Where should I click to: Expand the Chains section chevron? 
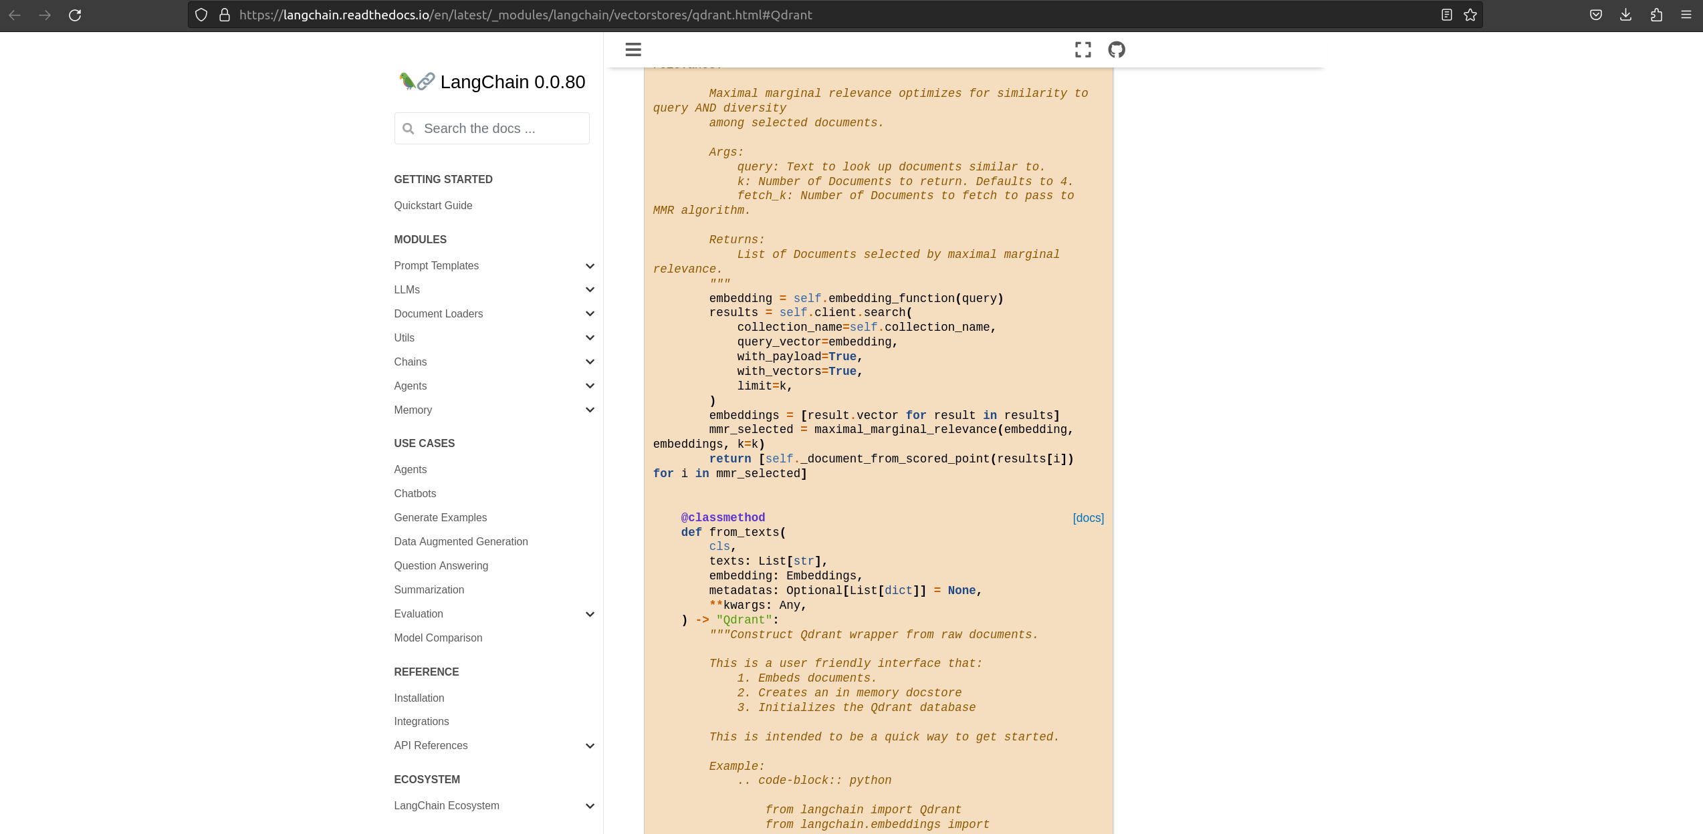pyautogui.click(x=590, y=362)
